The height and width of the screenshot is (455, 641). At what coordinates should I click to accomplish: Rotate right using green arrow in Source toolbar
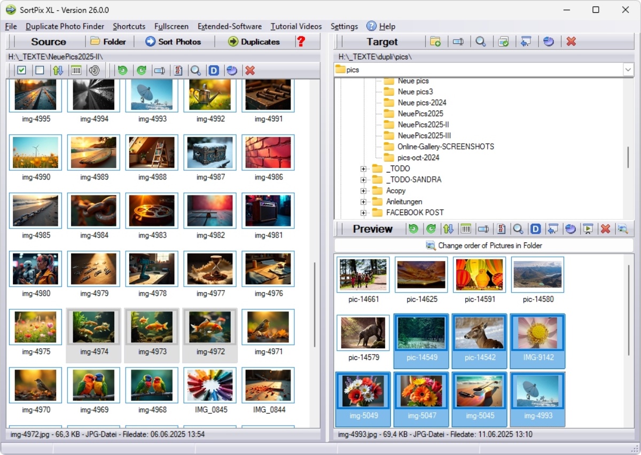point(141,70)
